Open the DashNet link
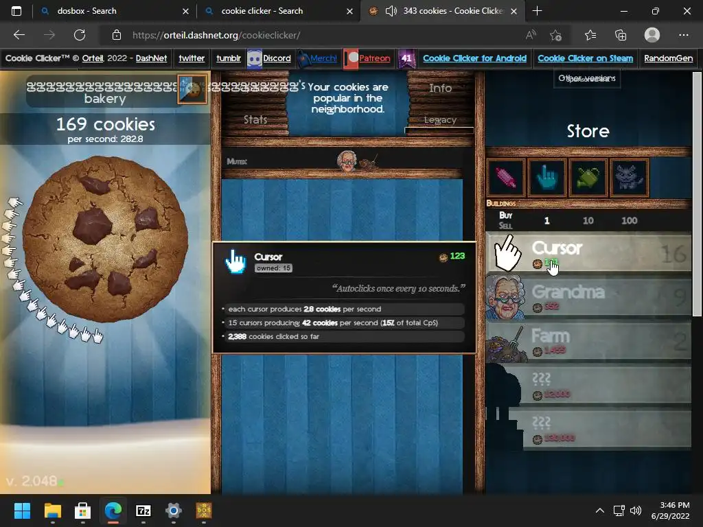The height and width of the screenshot is (527, 703). [151, 58]
